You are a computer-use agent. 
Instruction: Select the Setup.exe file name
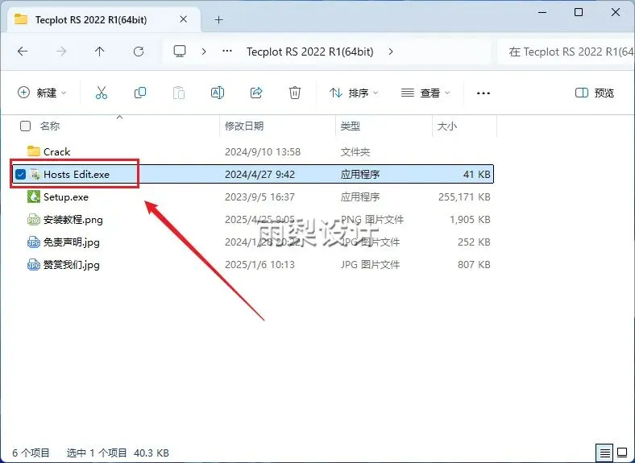pos(66,197)
